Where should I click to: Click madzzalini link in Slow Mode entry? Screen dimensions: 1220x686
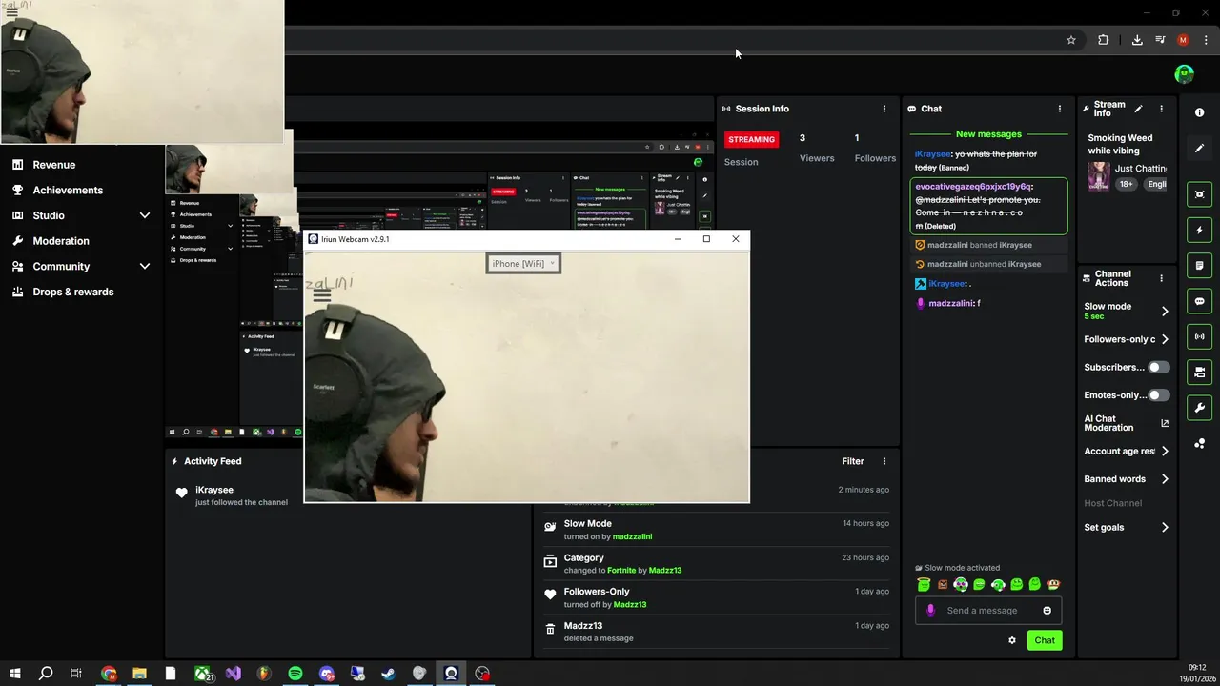633,536
